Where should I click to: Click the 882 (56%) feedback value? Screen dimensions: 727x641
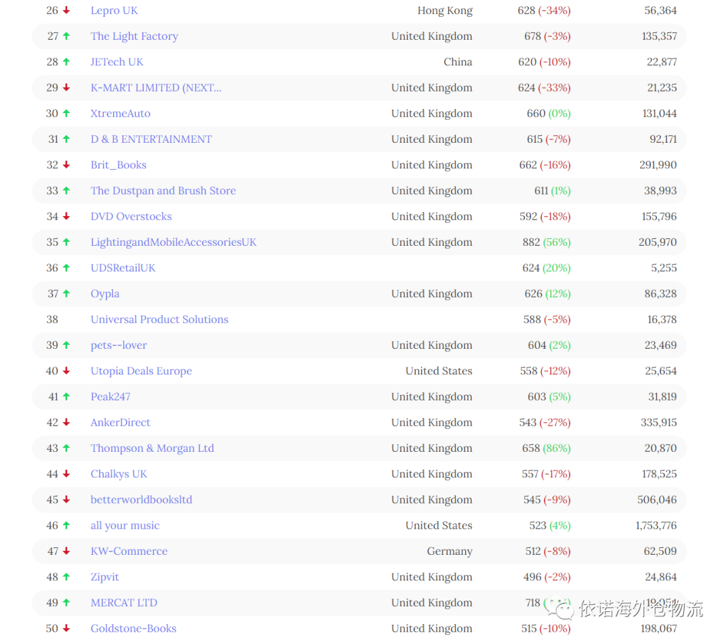pyautogui.click(x=546, y=242)
